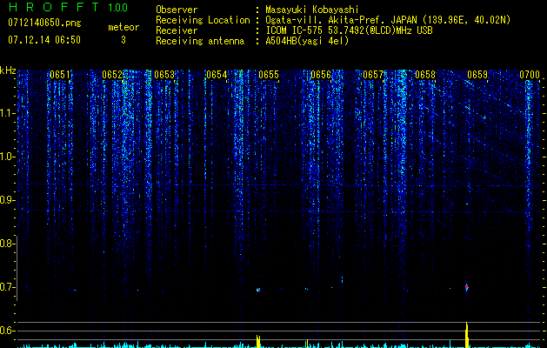Click the 0658 time marker
The width and height of the screenshot is (547, 348).
pyautogui.click(x=425, y=75)
